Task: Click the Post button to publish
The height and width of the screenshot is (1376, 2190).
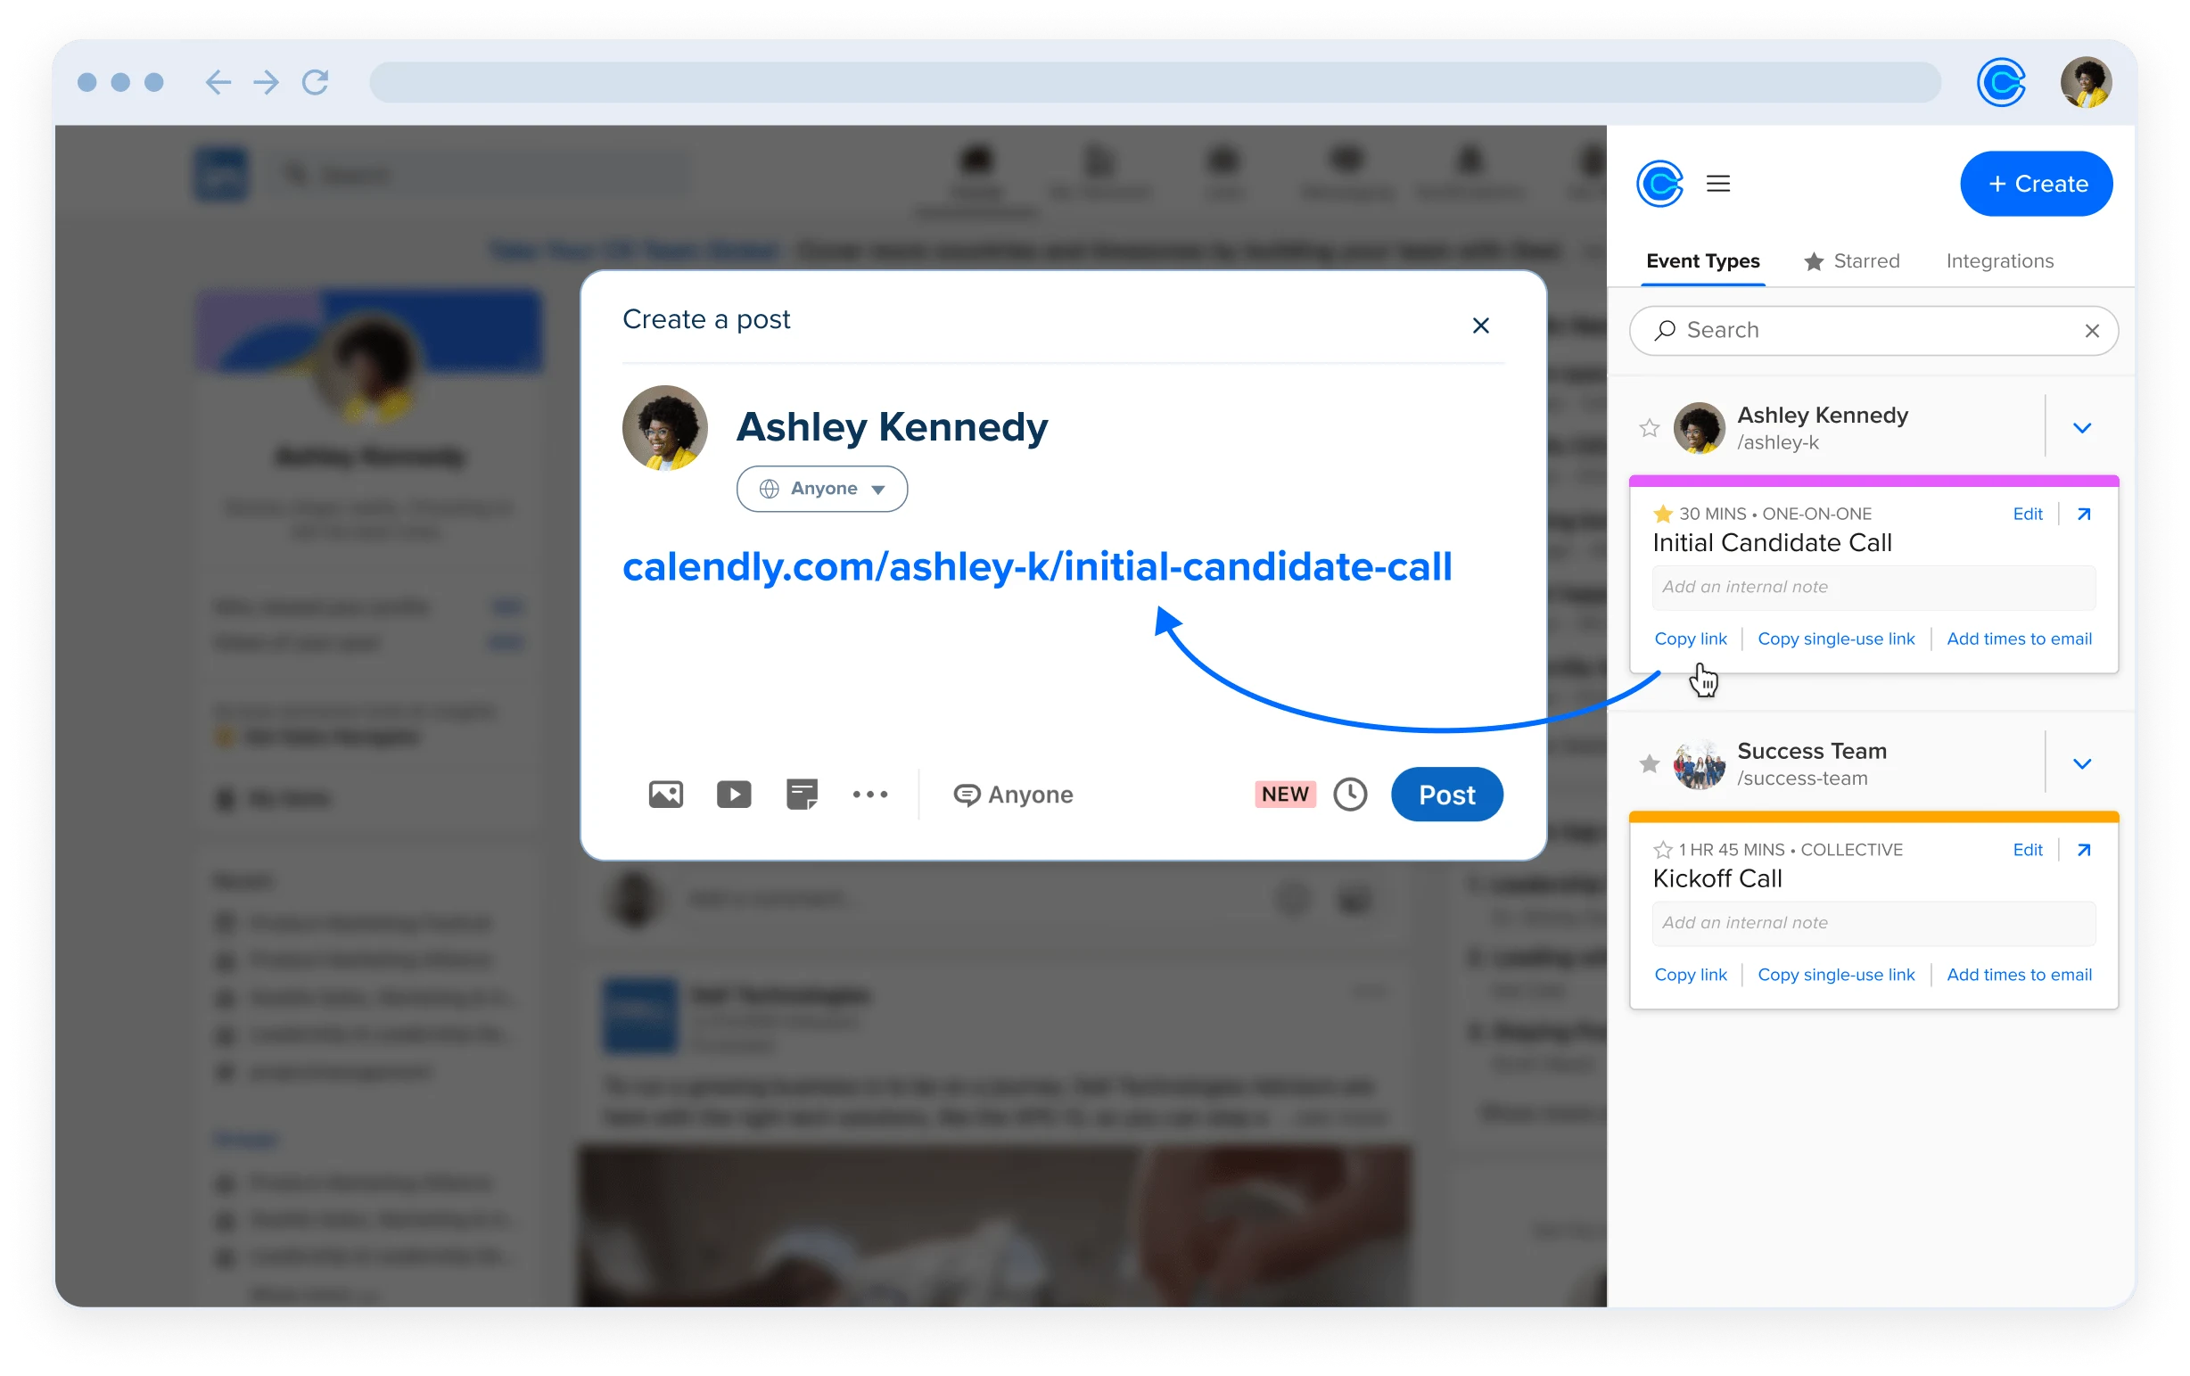Action: pos(1444,795)
